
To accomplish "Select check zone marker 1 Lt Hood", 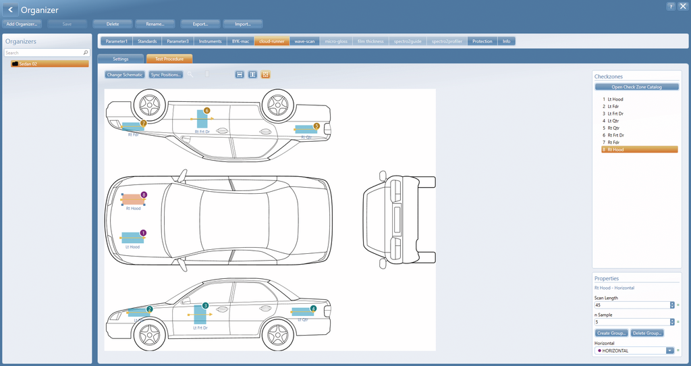I will pyautogui.click(x=143, y=233).
